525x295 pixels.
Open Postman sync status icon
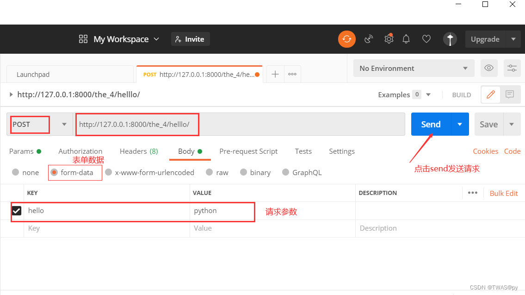[x=347, y=39]
